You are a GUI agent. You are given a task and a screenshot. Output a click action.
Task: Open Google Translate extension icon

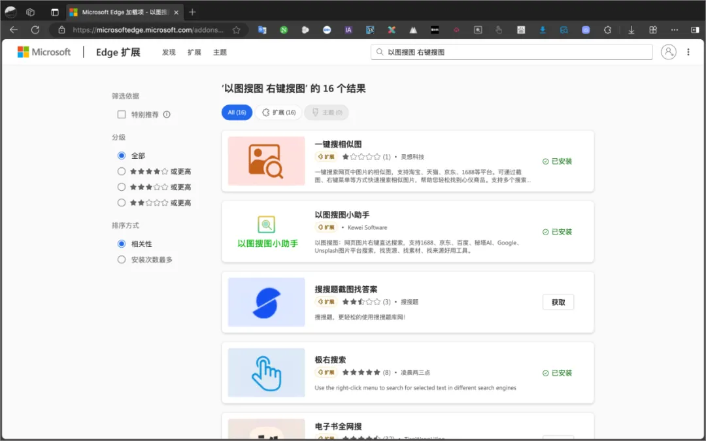tap(262, 29)
